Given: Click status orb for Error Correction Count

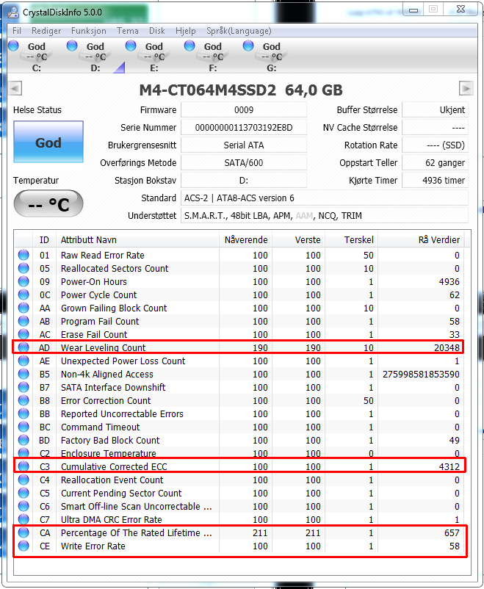Looking at the screenshot, I should [24, 400].
